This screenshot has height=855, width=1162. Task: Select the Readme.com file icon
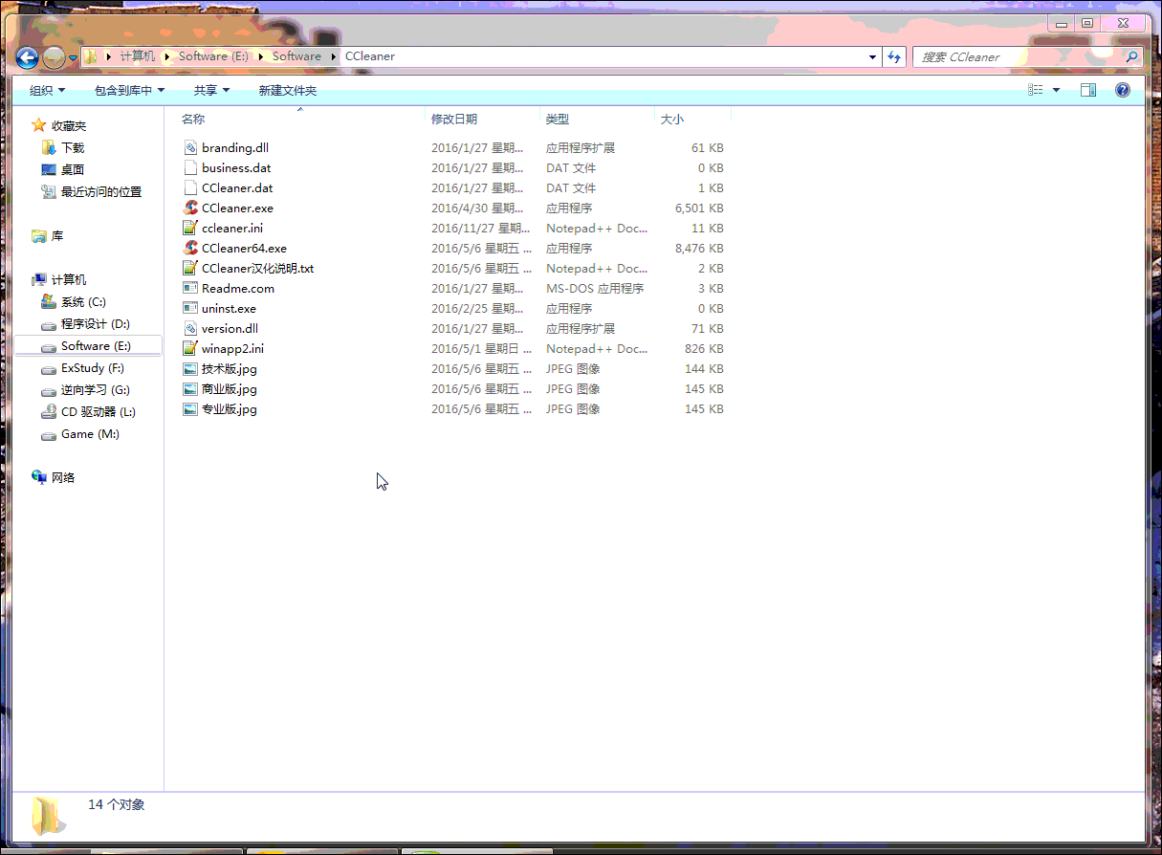[x=190, y=288]
